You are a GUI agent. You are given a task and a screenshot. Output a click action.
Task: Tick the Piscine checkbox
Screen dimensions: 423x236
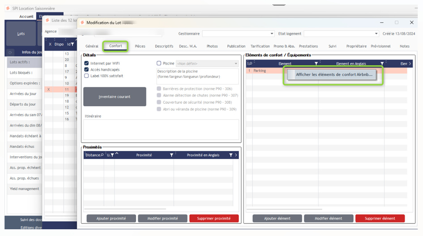point(159,64)
